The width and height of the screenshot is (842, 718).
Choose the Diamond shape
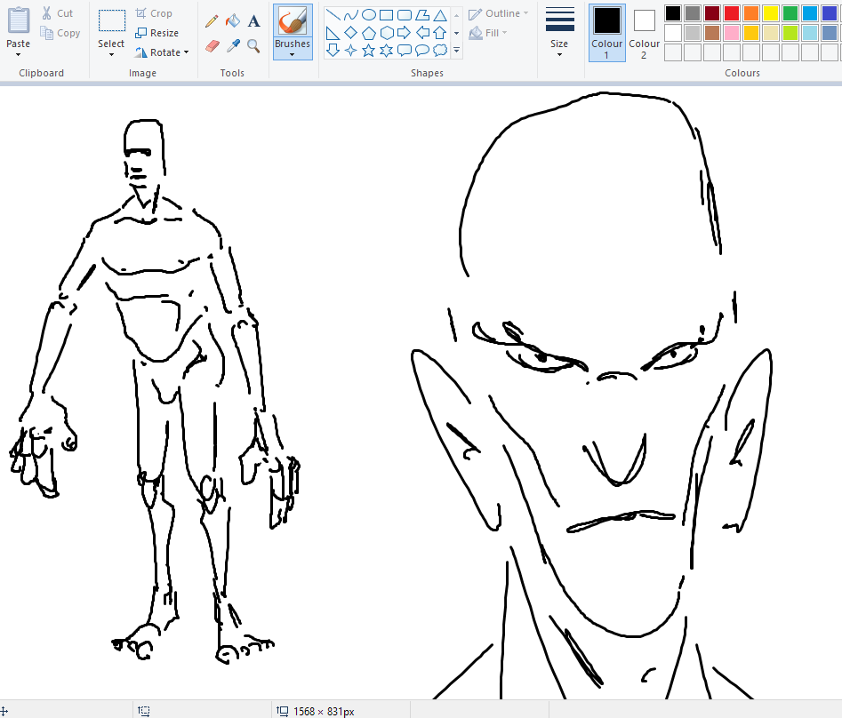click(x=350, y=33)
